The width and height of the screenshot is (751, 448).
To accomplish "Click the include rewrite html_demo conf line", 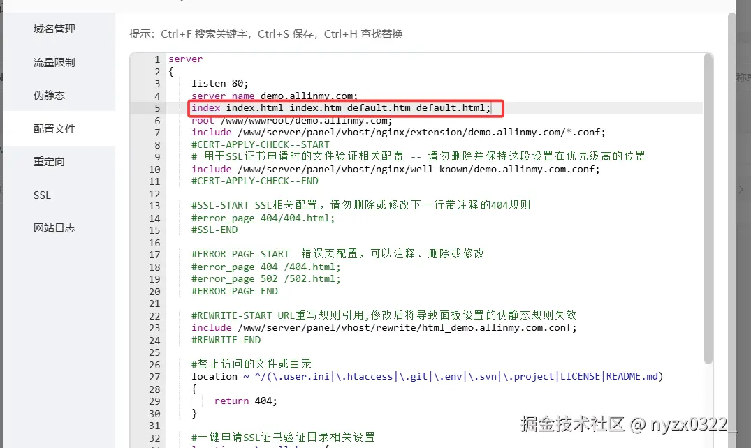I will tap(384, 328).
